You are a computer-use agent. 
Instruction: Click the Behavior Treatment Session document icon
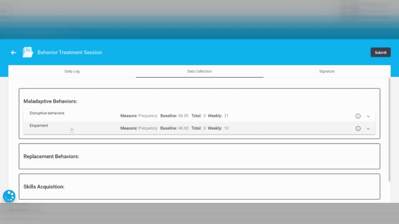tap(28, 52)
